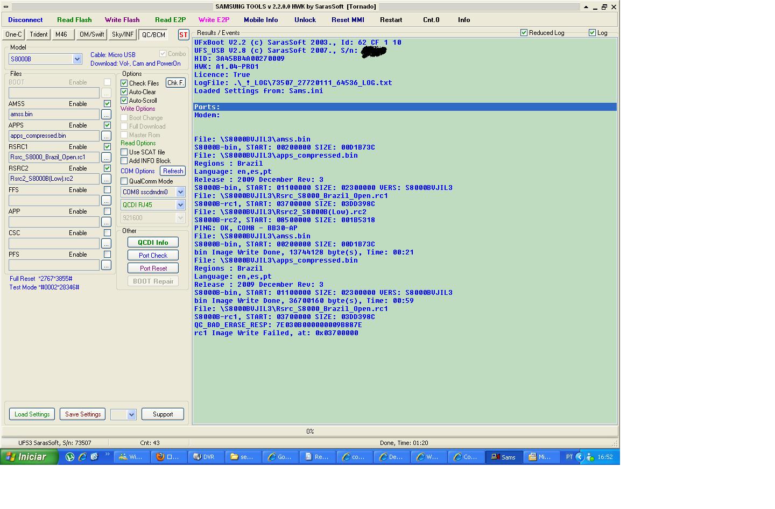775x509 pixels.
Task: Open the Model S8000B dropdown
Action: tap(77, 59)
